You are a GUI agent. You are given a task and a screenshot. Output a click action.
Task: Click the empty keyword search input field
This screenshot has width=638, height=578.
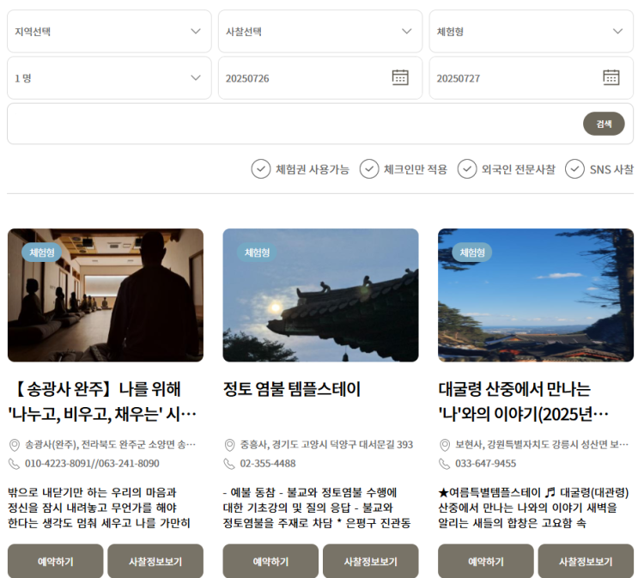point(295,124)
